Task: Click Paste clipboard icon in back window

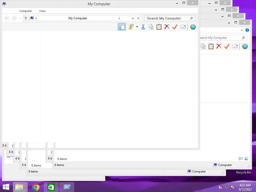Action: click(211, 46)
